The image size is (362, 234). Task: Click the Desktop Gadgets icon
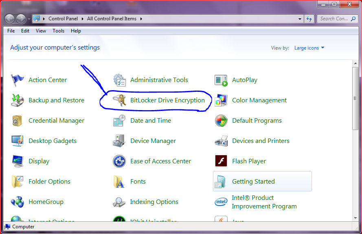(x=18, y=141)
